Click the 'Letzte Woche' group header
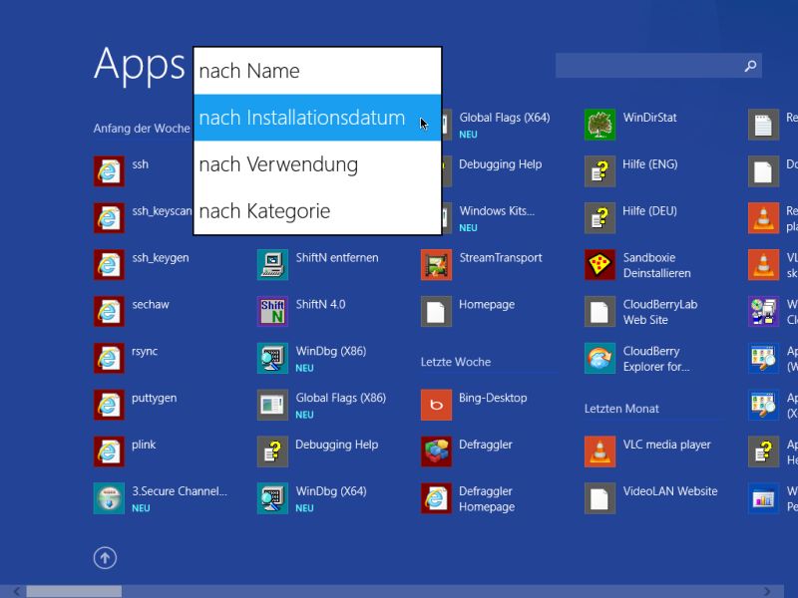 point(456,362)
